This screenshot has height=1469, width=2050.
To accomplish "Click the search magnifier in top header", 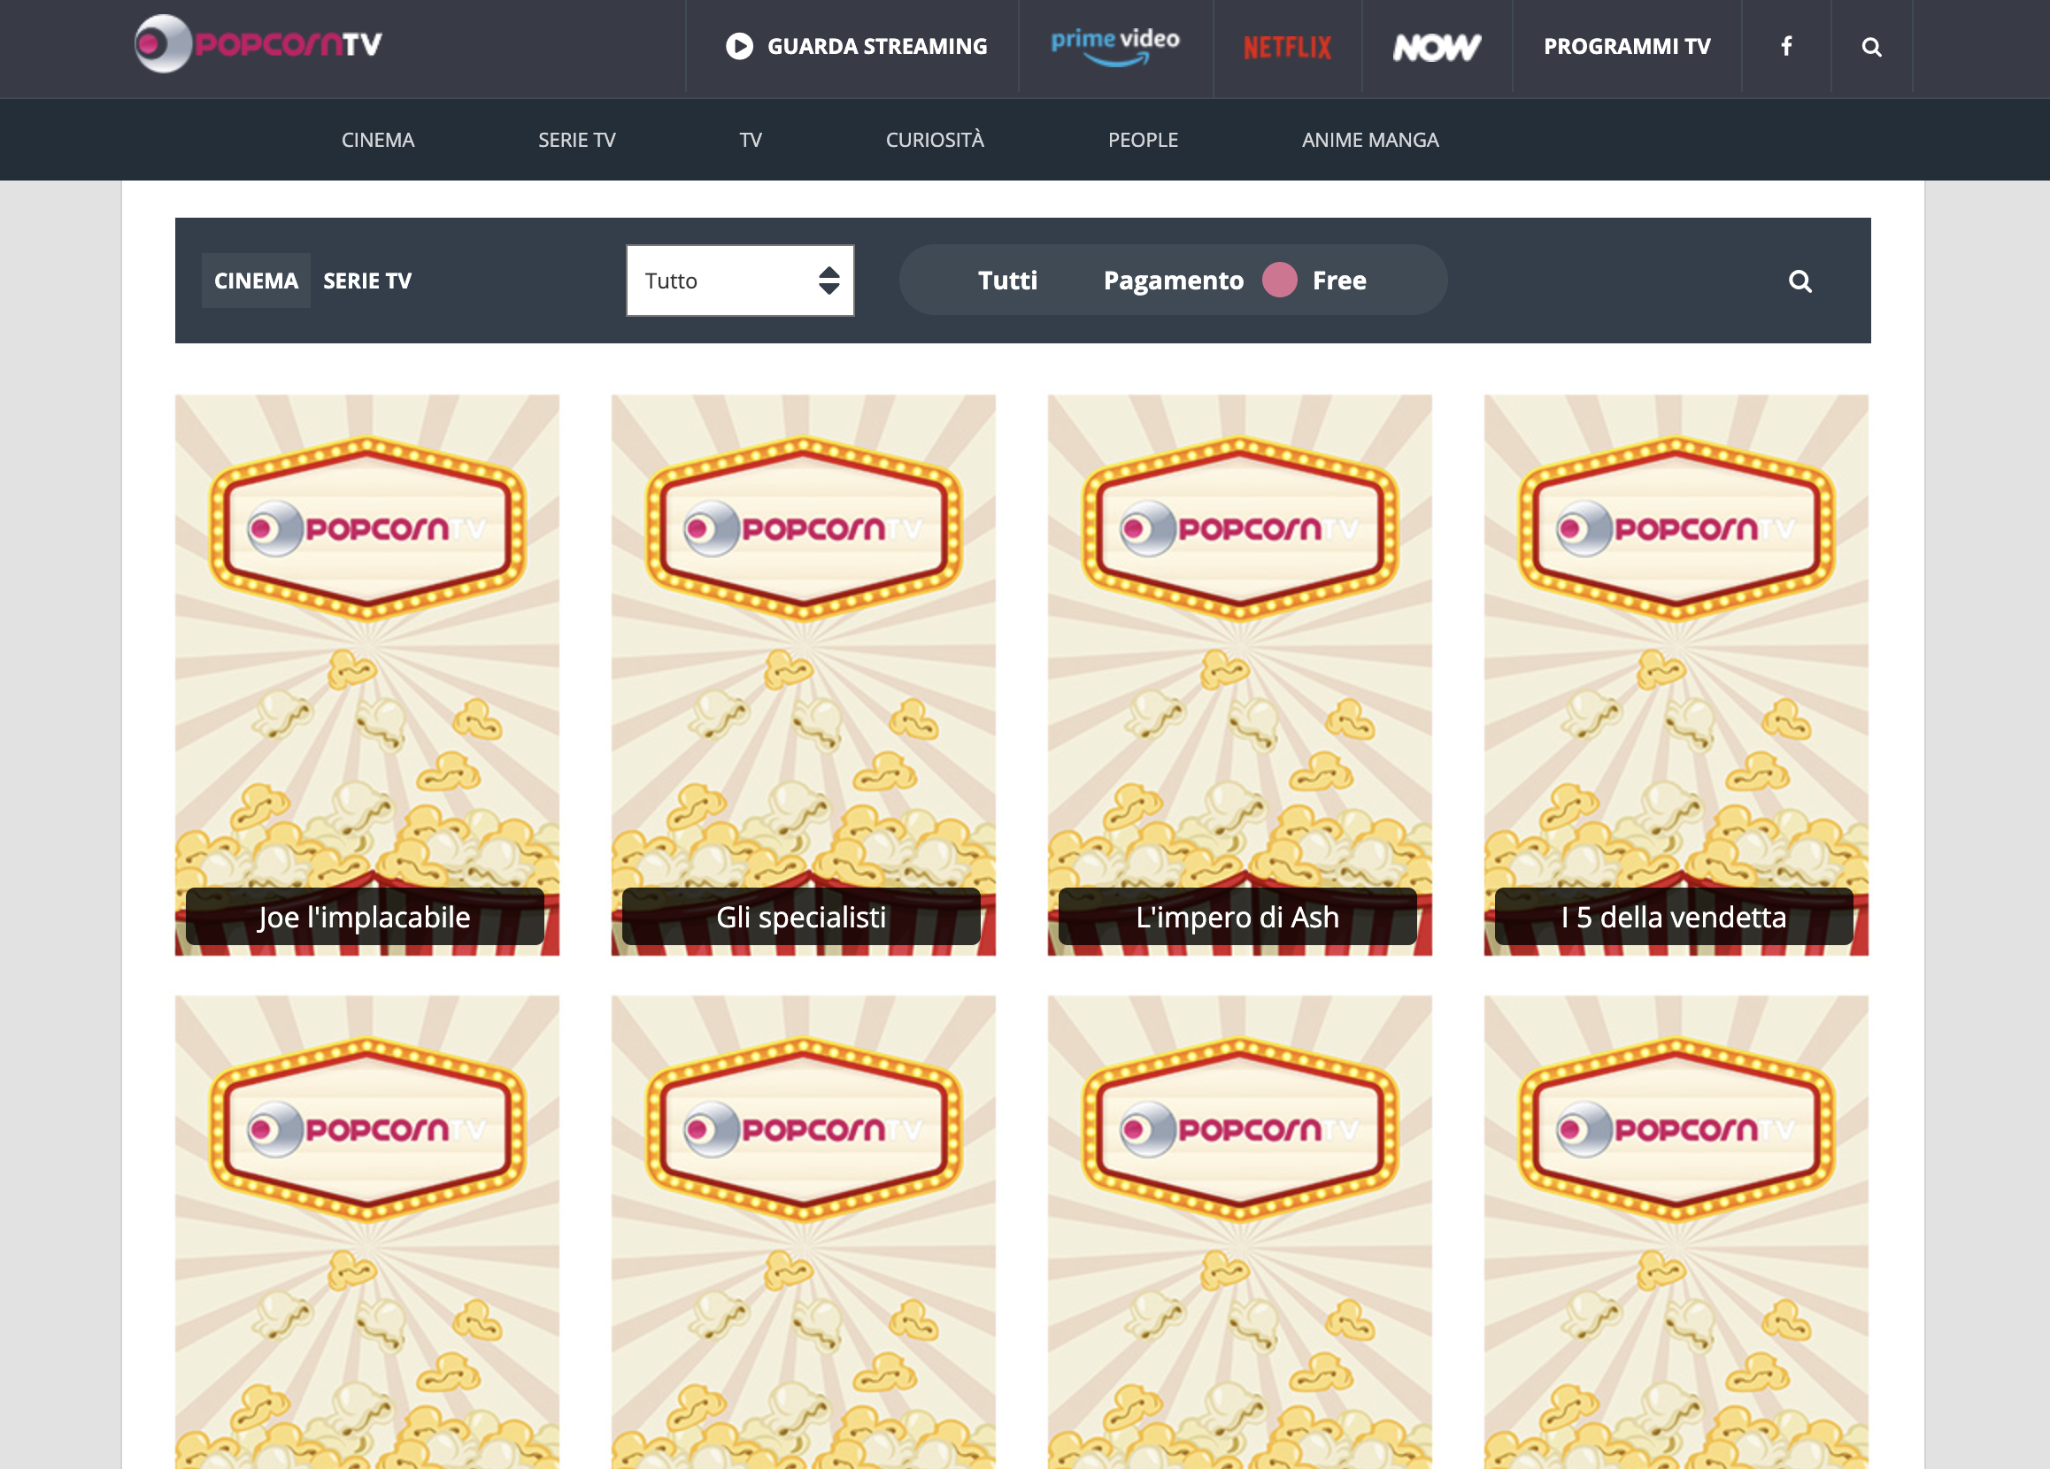I will [x=1871, y=47].
